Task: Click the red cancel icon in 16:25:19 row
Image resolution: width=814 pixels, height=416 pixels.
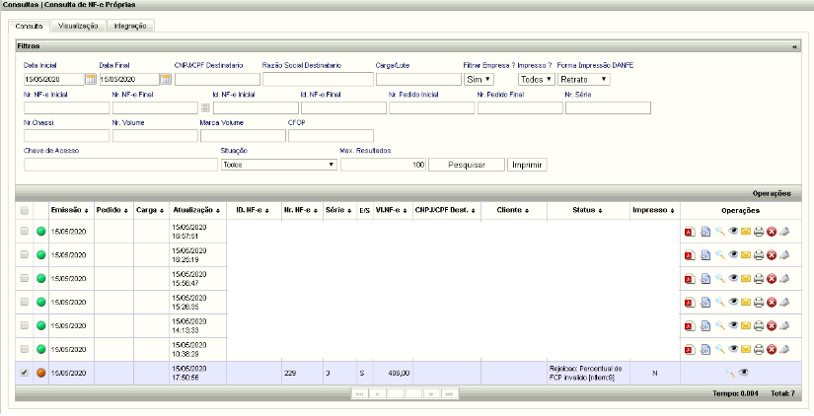Action: coord(772,255)
